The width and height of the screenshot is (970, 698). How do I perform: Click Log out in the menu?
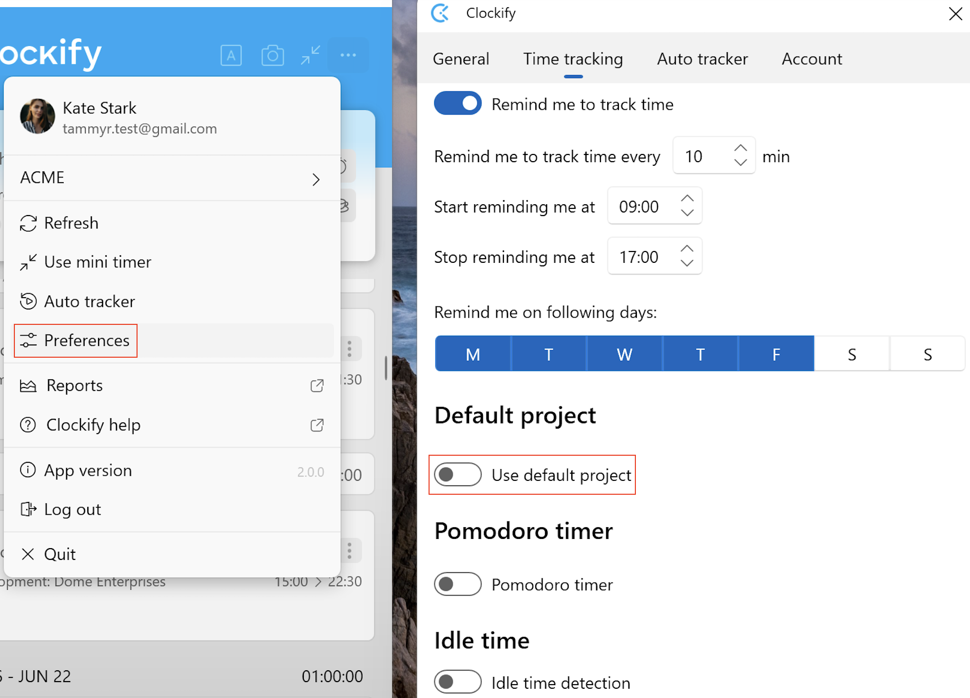tap(72, 509)
